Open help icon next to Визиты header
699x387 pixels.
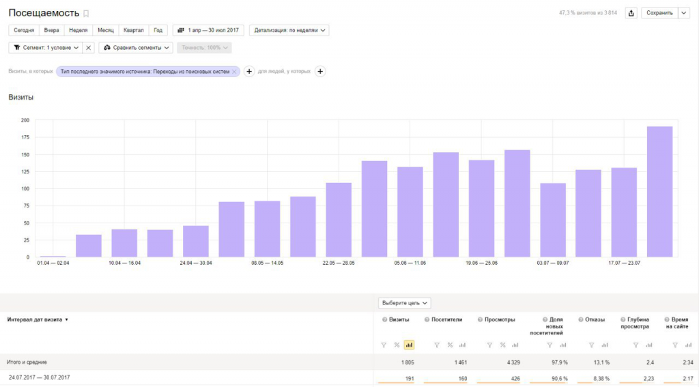[x=384, y=319]
